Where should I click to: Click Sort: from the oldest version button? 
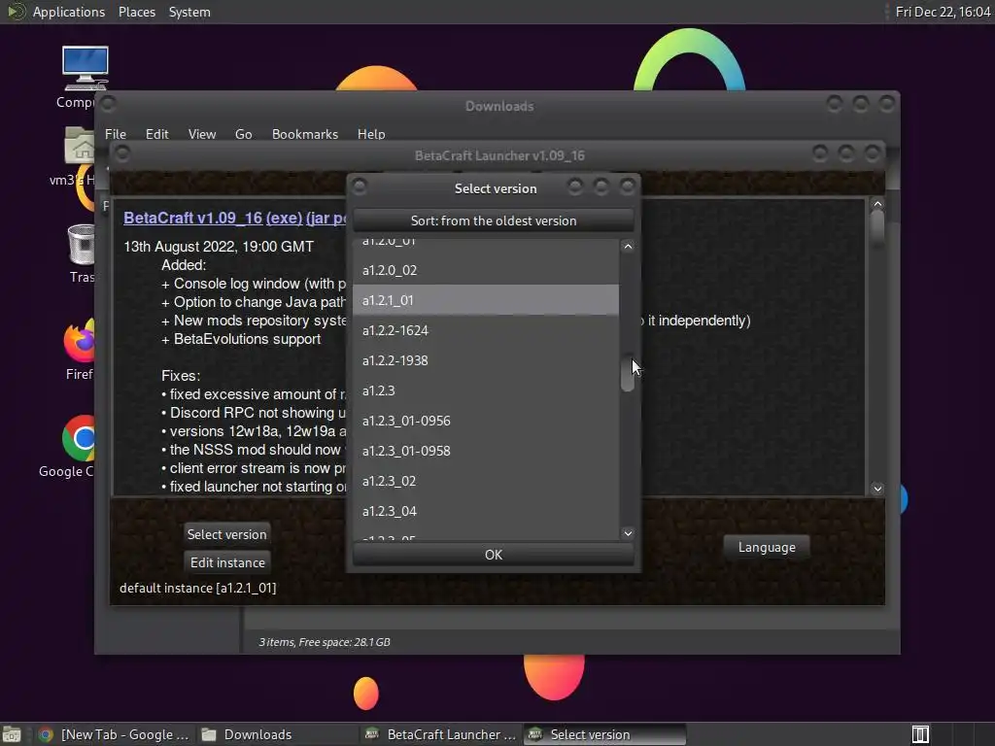tap(493, 220)
